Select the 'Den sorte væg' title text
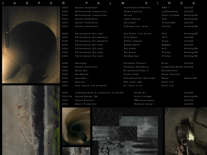Image resolution: width=207 pixels, height=155 pixels. 133,82
